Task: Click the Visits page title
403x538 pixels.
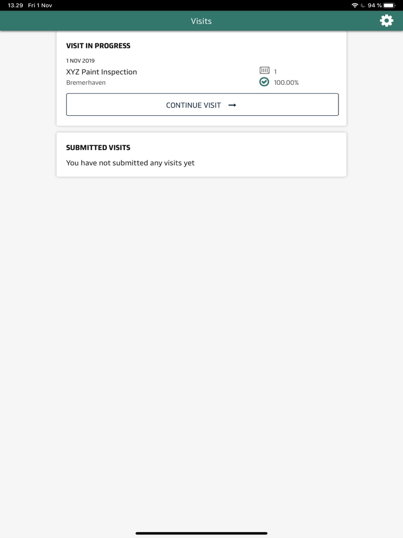Action: [201, 21]
